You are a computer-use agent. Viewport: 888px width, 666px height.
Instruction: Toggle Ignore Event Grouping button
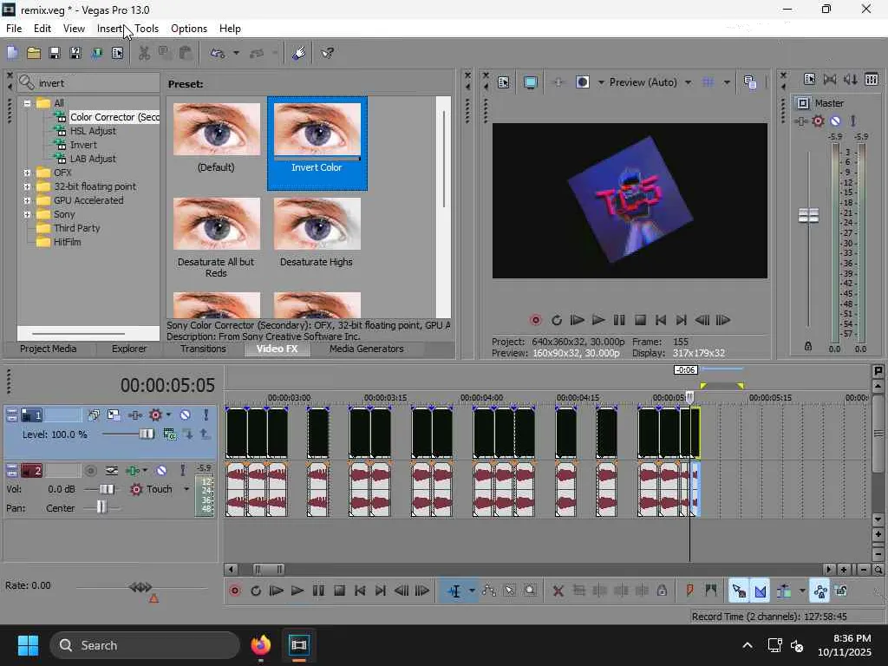click(841, 591)
